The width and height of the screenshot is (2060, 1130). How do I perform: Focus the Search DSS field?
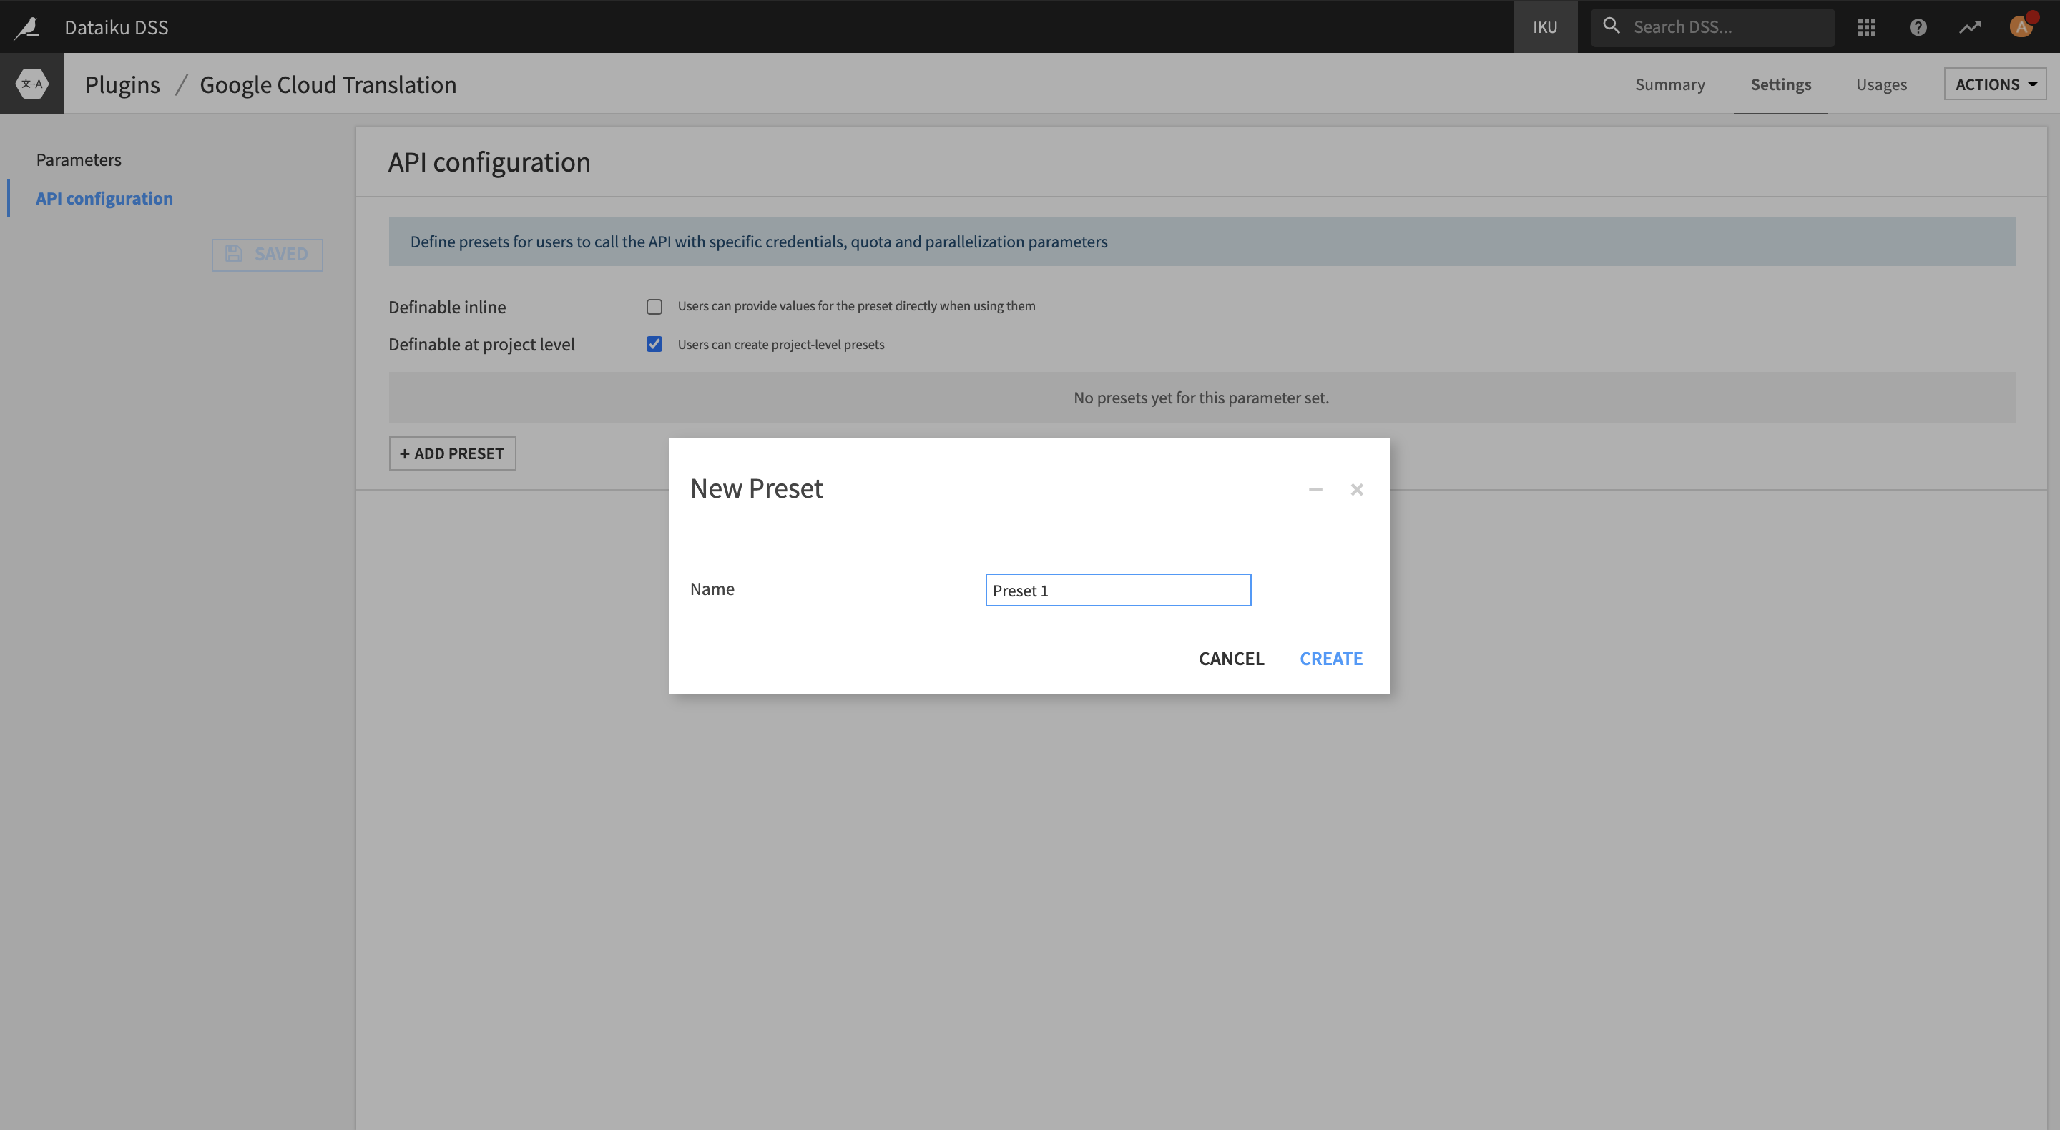pyautogui.click(x=1712, y=27)
